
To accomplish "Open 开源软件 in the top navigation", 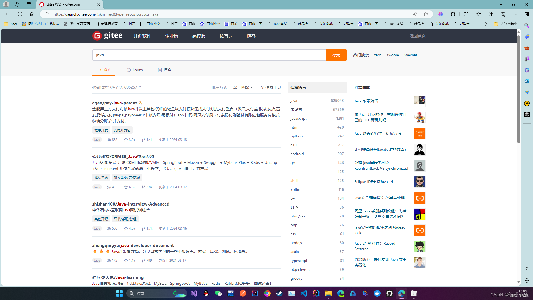I will tap(142, 36).
